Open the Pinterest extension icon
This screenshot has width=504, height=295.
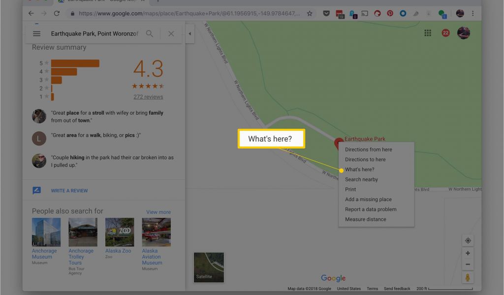pos(390,13)
